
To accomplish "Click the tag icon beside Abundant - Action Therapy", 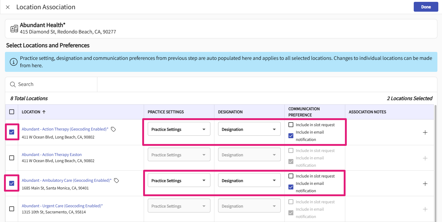I will pos(113,129).
